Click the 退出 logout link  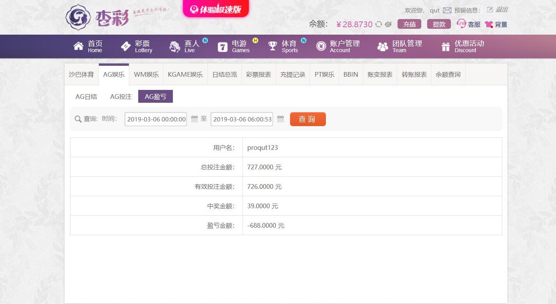coord(501,10)
